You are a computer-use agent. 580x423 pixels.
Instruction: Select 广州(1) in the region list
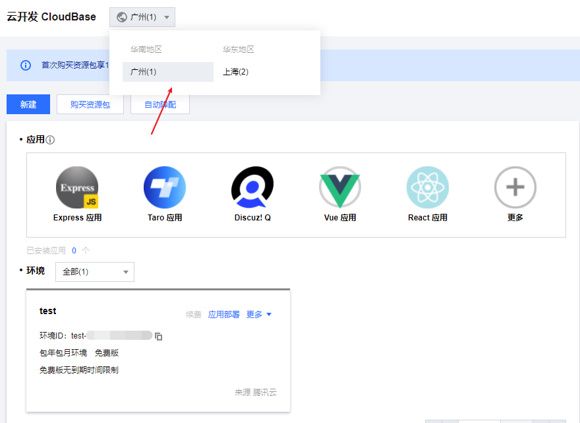coord(168,72)
